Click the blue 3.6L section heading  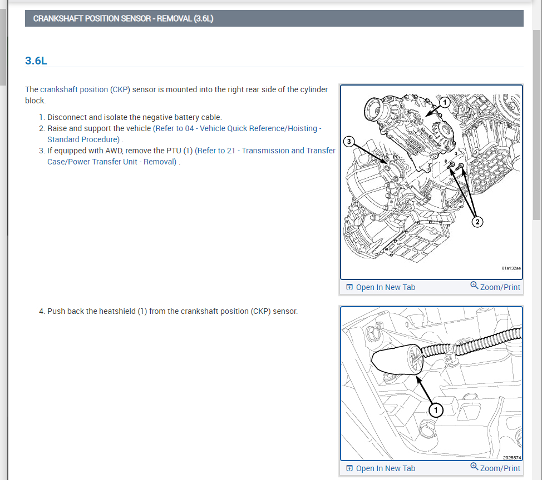click(x=36, y=61)
